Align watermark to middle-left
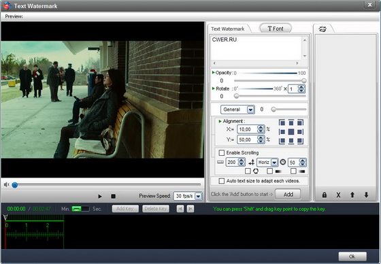This screenshot has height=264, width=381. tap(282, 132)
